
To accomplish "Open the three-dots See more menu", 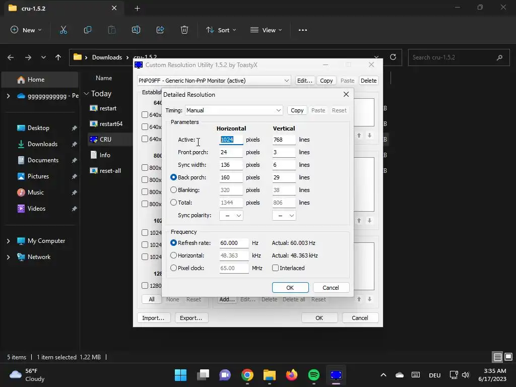I will 303,30.
